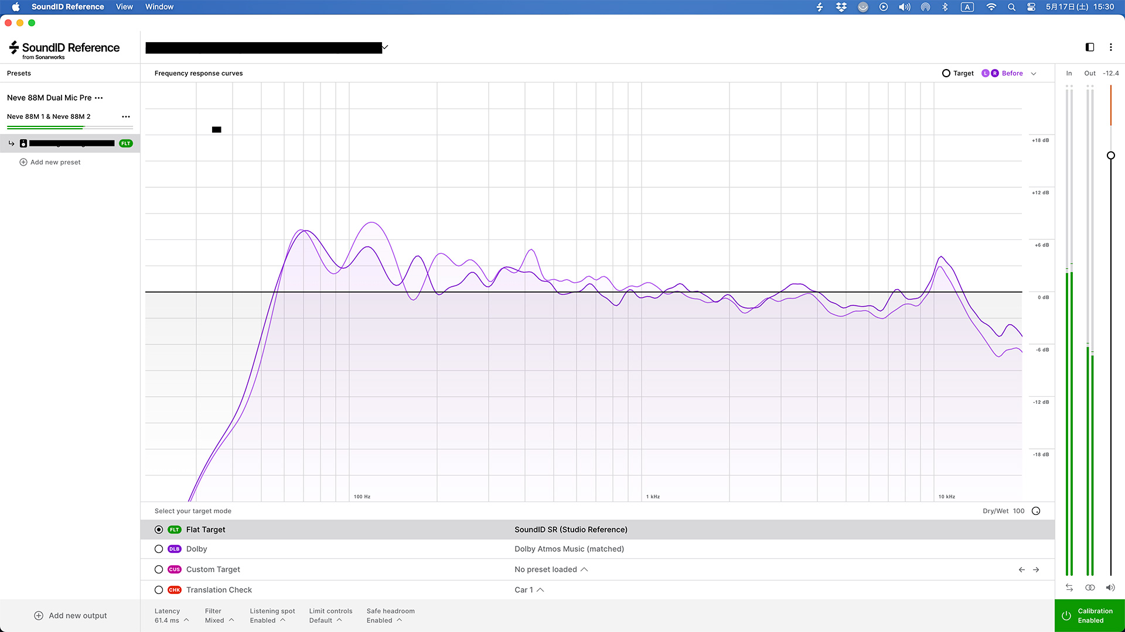
Task: Open the No preset loaded dropdown
Action: (x=551, y=569)
